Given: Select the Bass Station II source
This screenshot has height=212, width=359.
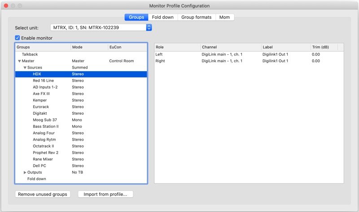Looking at the screenshot, I should coord(81,126).
